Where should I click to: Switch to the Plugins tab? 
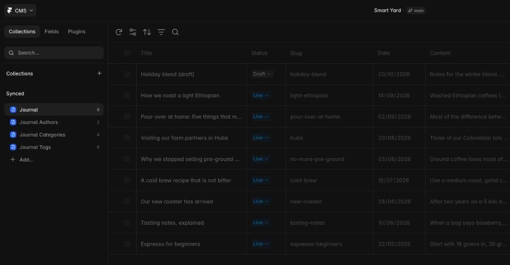(77, 32)
